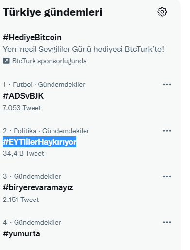Screen dimensions: 190x250
Task: Open more options for #ADSvBJK trend
Action: tap(167, 84)
